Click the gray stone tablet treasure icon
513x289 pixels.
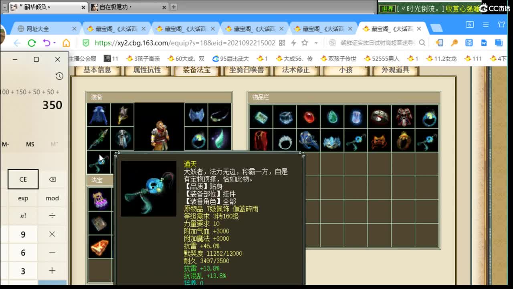(x=100, y=223)
